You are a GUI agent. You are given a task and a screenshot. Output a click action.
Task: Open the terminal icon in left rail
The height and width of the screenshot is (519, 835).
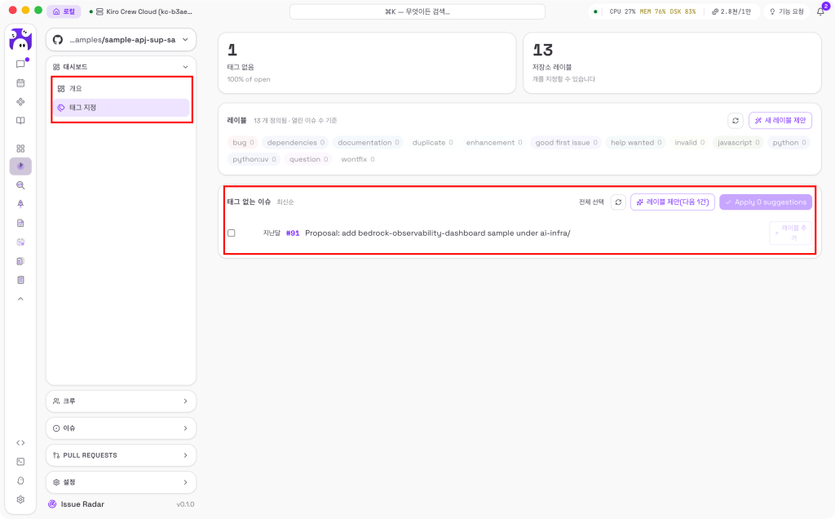click(x=20, y=461)
